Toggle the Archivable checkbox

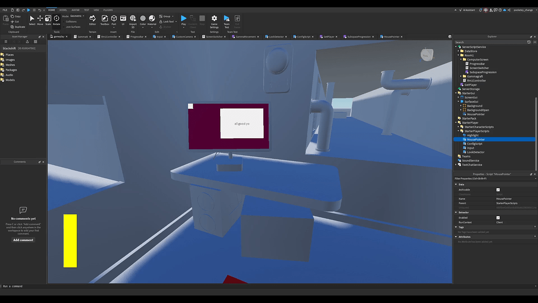click(498, 189)
